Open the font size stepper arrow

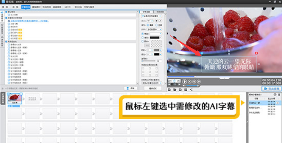[152, 21]
